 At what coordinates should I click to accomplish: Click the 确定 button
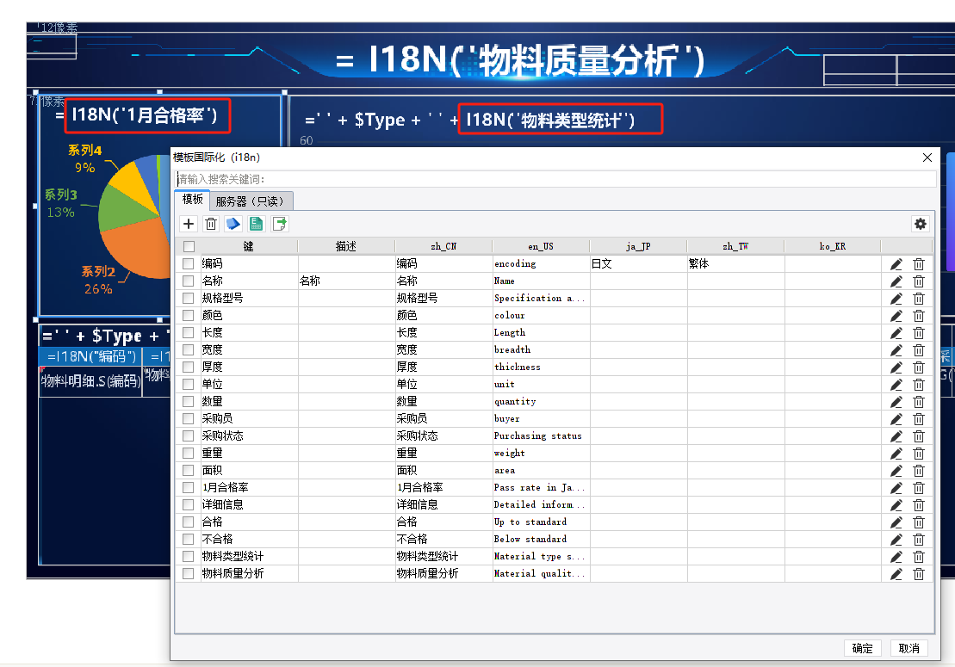coord(862,648)
